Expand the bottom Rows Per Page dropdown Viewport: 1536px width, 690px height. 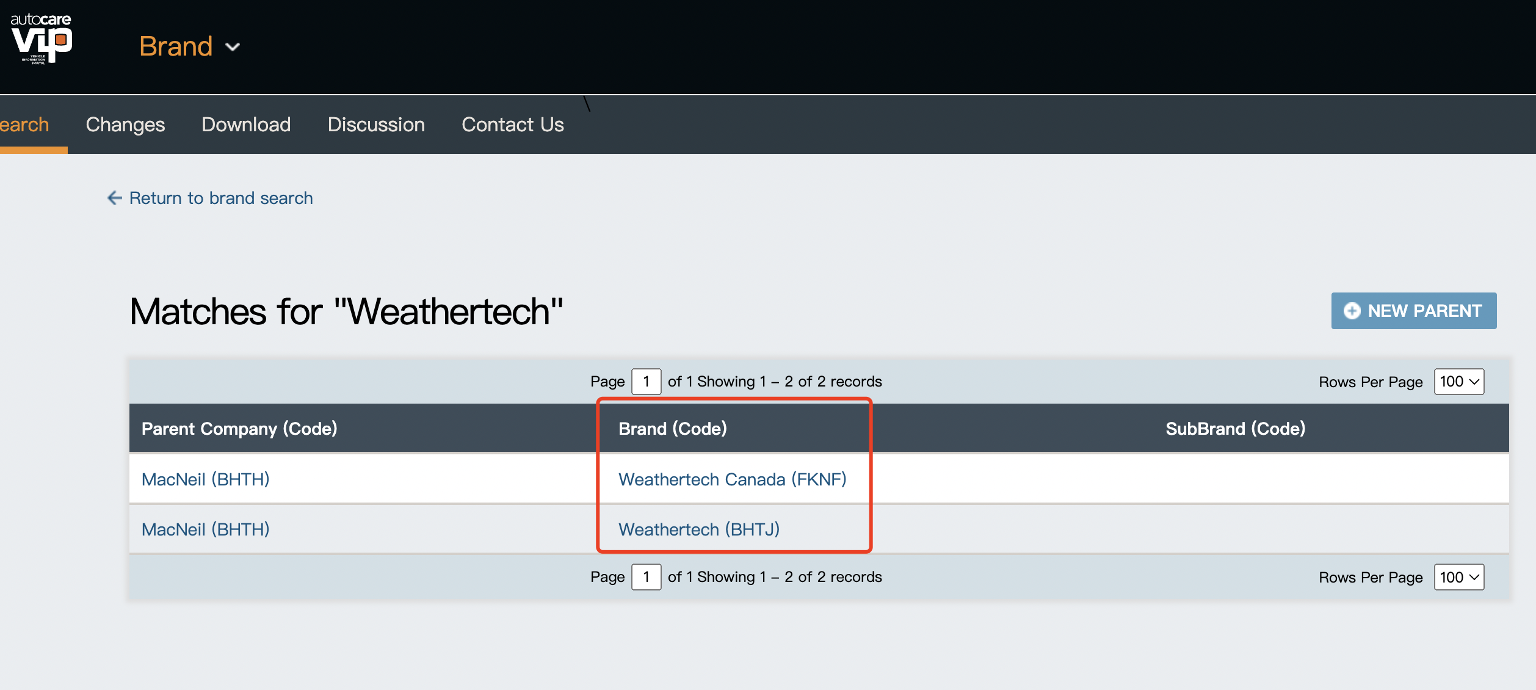pyautogui.click(x=1458, y=577)
